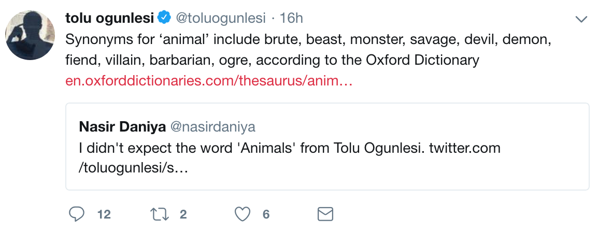598x232 pixels.
Task: Click the display name tolu ogunlesi
Action: point(110,18)
